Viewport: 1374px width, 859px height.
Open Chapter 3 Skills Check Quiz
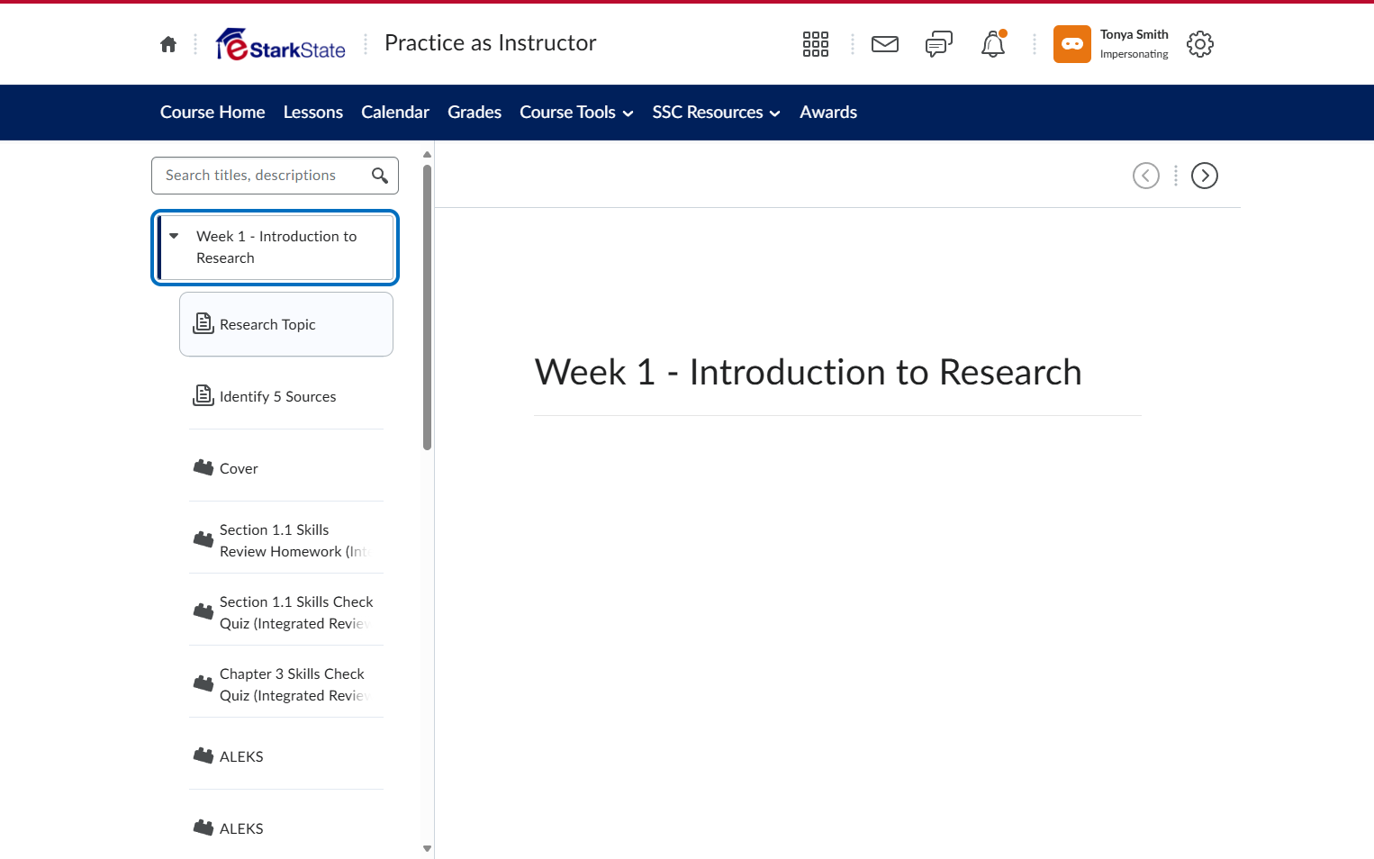coord(286,684)
